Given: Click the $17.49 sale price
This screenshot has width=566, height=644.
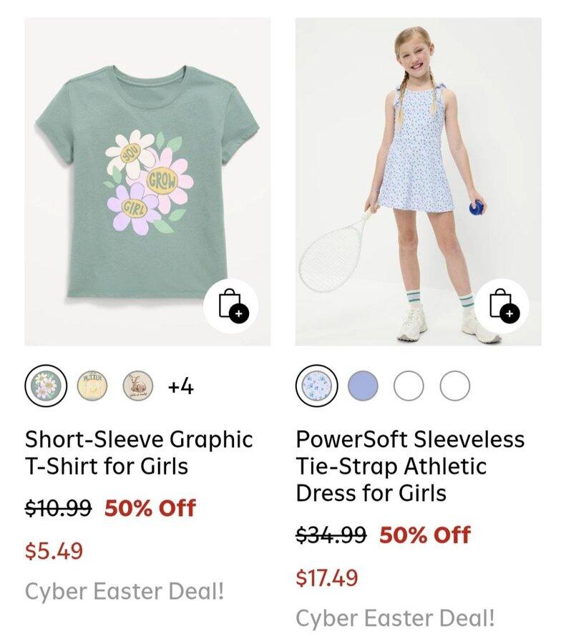Looking at the screenshot, I should pyautogui.click(x=327, y=577).
